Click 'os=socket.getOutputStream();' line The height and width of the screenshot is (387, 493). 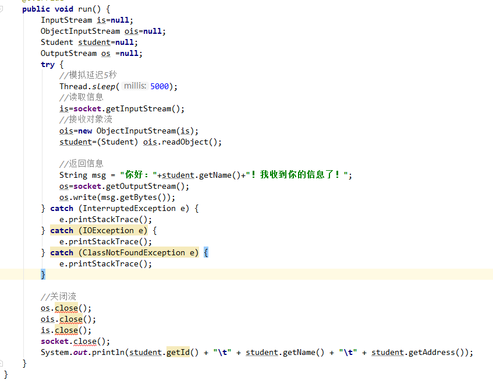point(124,186)
